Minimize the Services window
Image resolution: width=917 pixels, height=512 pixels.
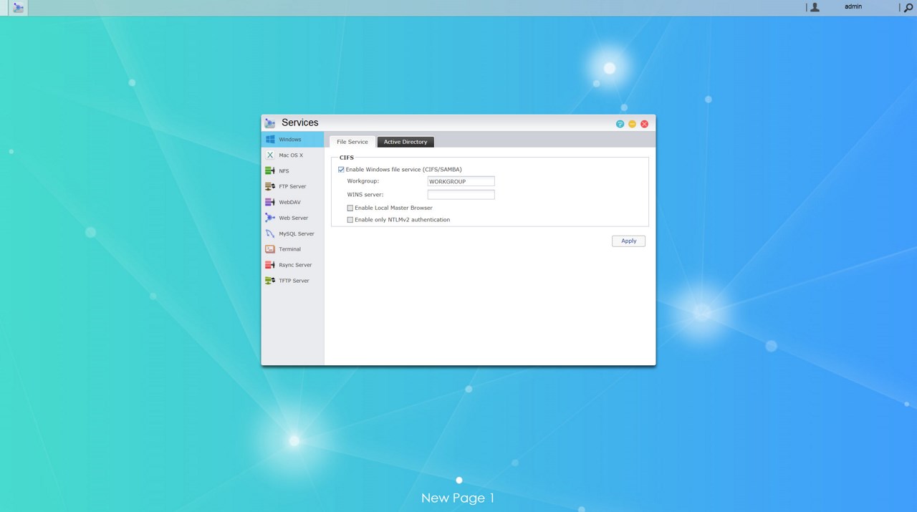(x=633, y=124)
